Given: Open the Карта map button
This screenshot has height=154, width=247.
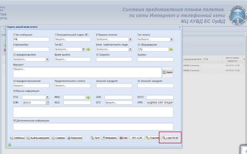Looking at the screenshot, I should [x=167, y=72].
